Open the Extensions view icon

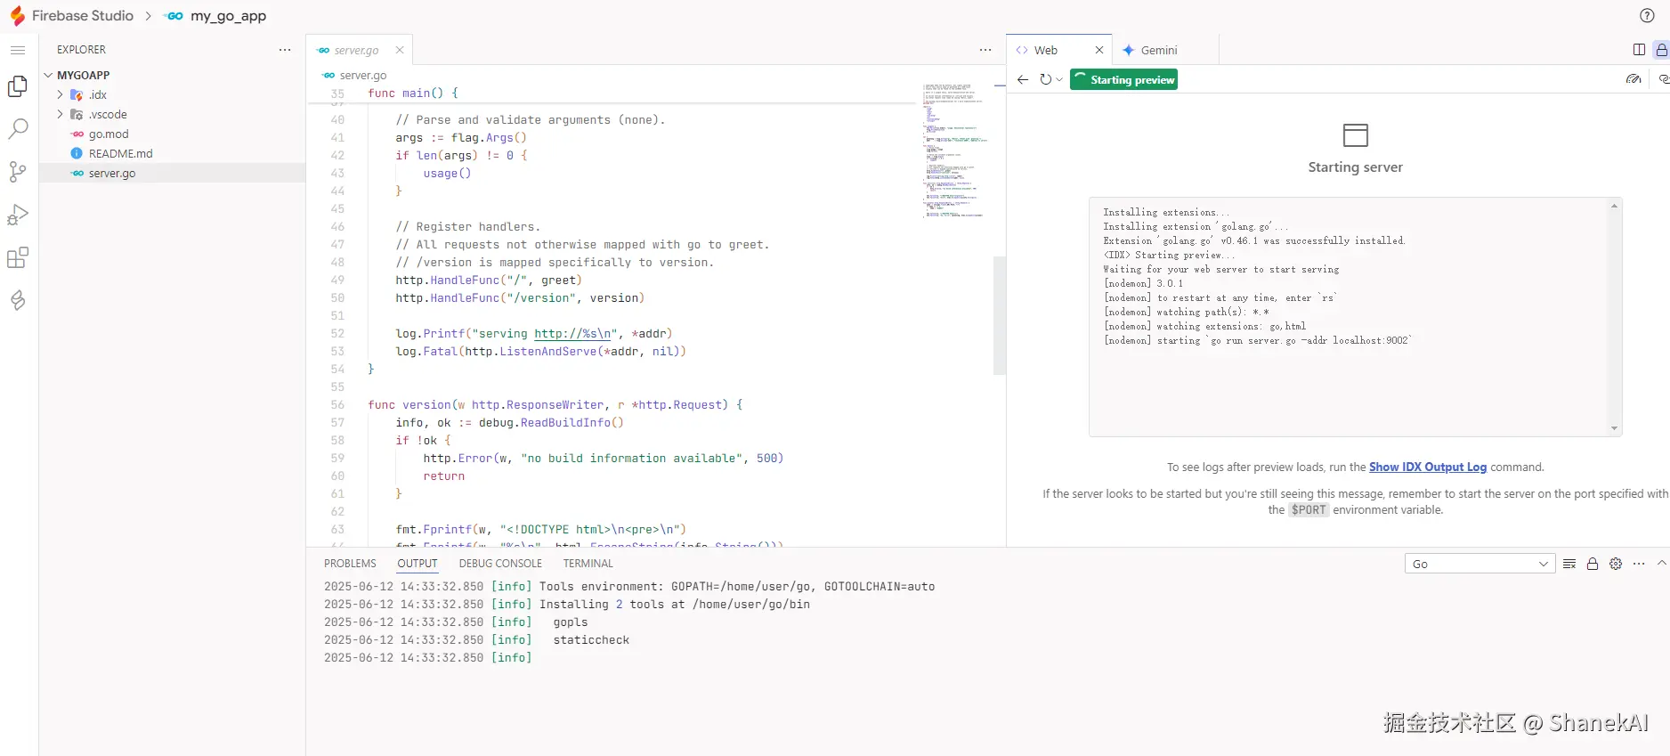18,258
